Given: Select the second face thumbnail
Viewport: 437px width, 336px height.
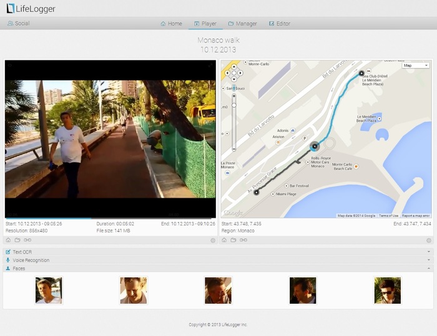Looking at the screenshot, I should coord(134,290).
